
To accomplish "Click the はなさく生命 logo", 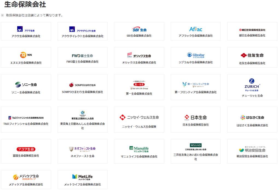I will [252, 117].
